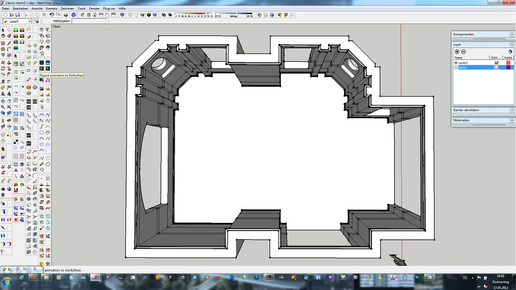Choose the Rectangle drawing tool
516x290 pixels.
[x=3, y=43]
